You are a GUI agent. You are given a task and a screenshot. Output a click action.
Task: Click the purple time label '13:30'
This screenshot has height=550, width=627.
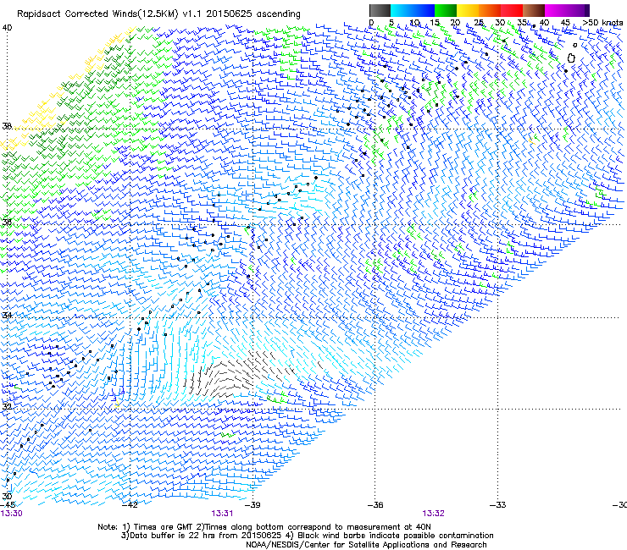tap(12, 514)
